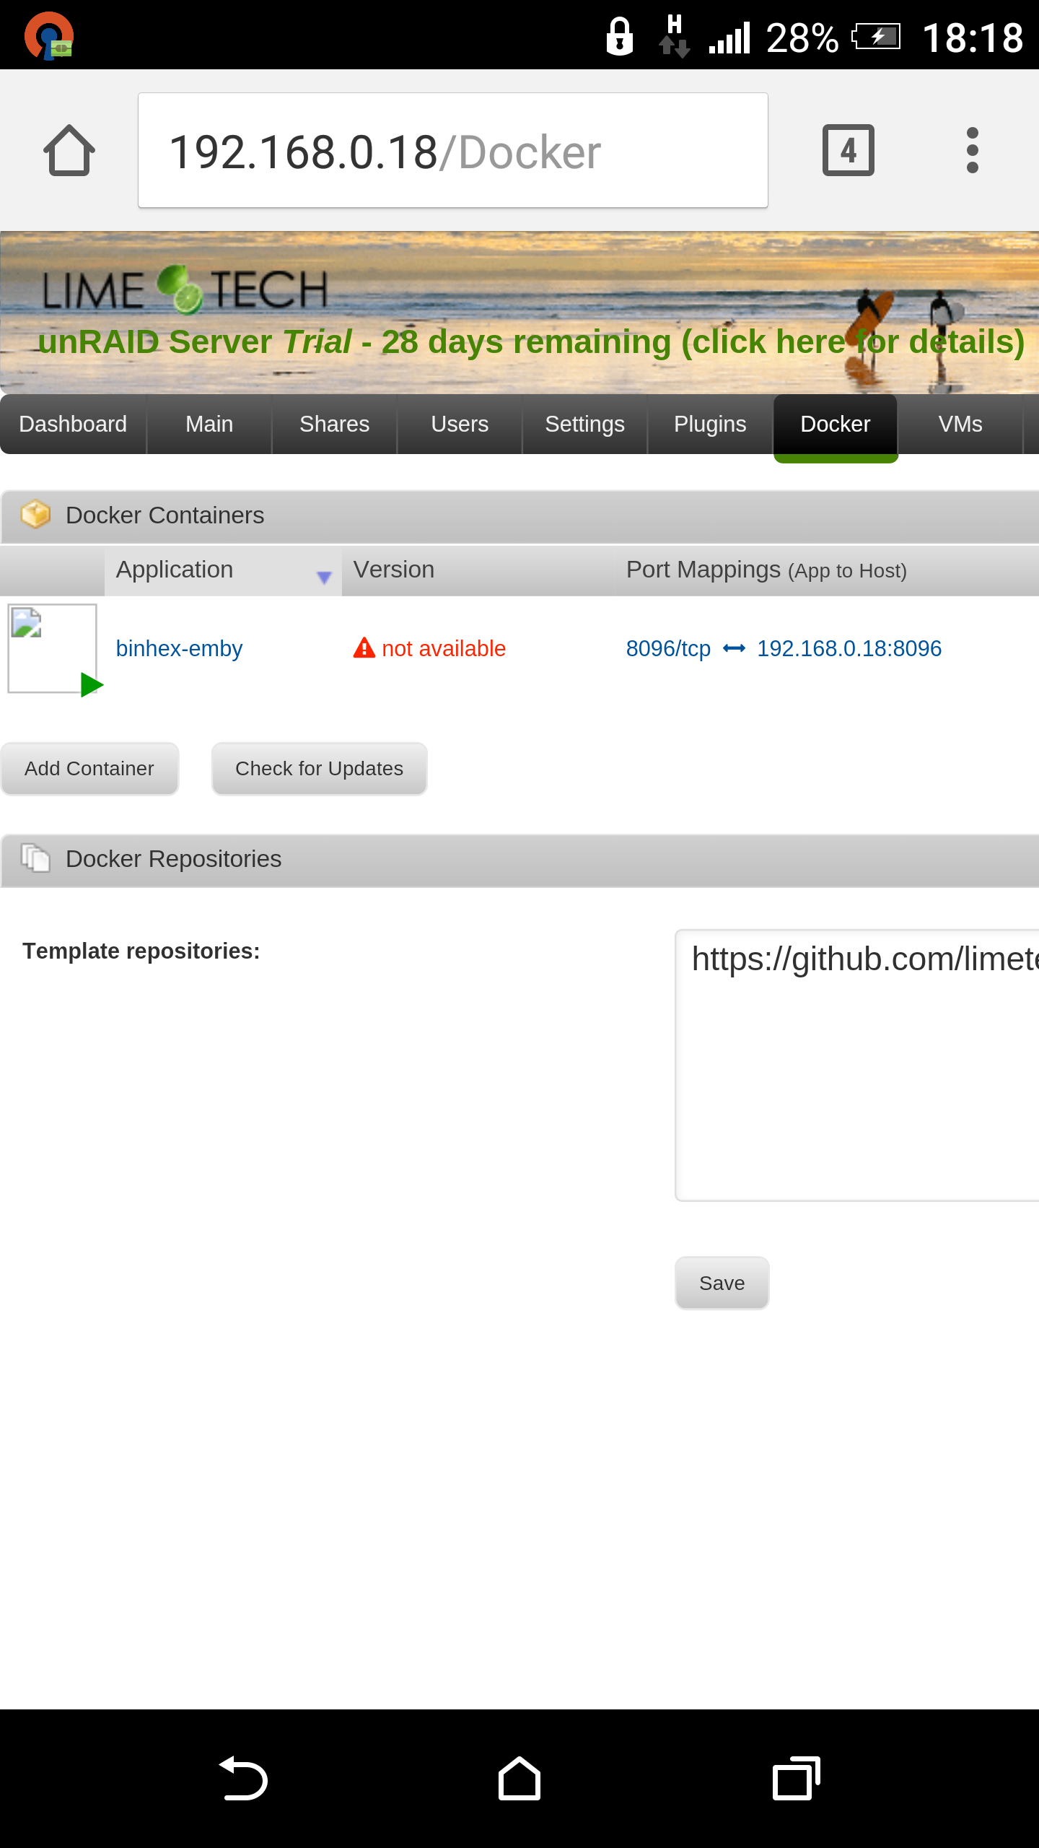Tap the Android recent apps button
Image resolution: width=1039 pixels, height=1848 pixels.
click(797, 1778)
